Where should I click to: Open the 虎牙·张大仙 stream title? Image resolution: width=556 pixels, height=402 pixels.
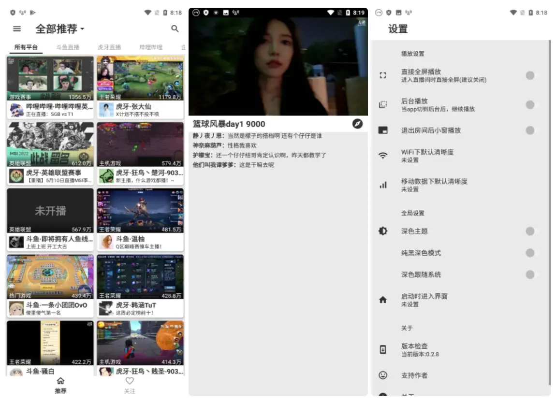point(133,106)
